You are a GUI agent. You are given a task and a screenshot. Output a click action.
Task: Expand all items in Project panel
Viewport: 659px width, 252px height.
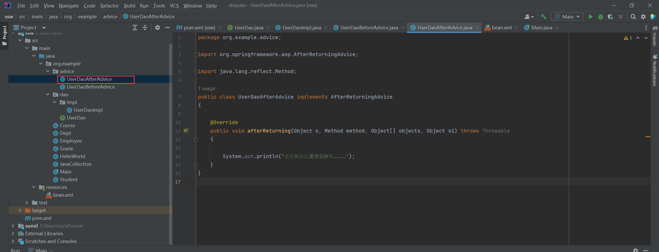pyautogui.click(x=135, y=28)
